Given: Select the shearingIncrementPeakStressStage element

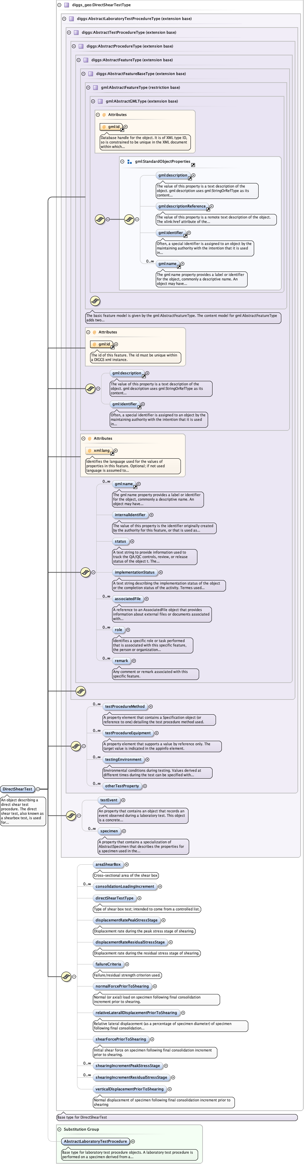Looking at the screenshot, I should (127, 1066).
